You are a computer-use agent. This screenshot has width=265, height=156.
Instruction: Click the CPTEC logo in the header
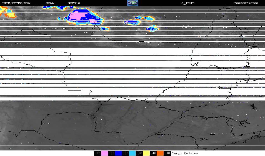133,3
